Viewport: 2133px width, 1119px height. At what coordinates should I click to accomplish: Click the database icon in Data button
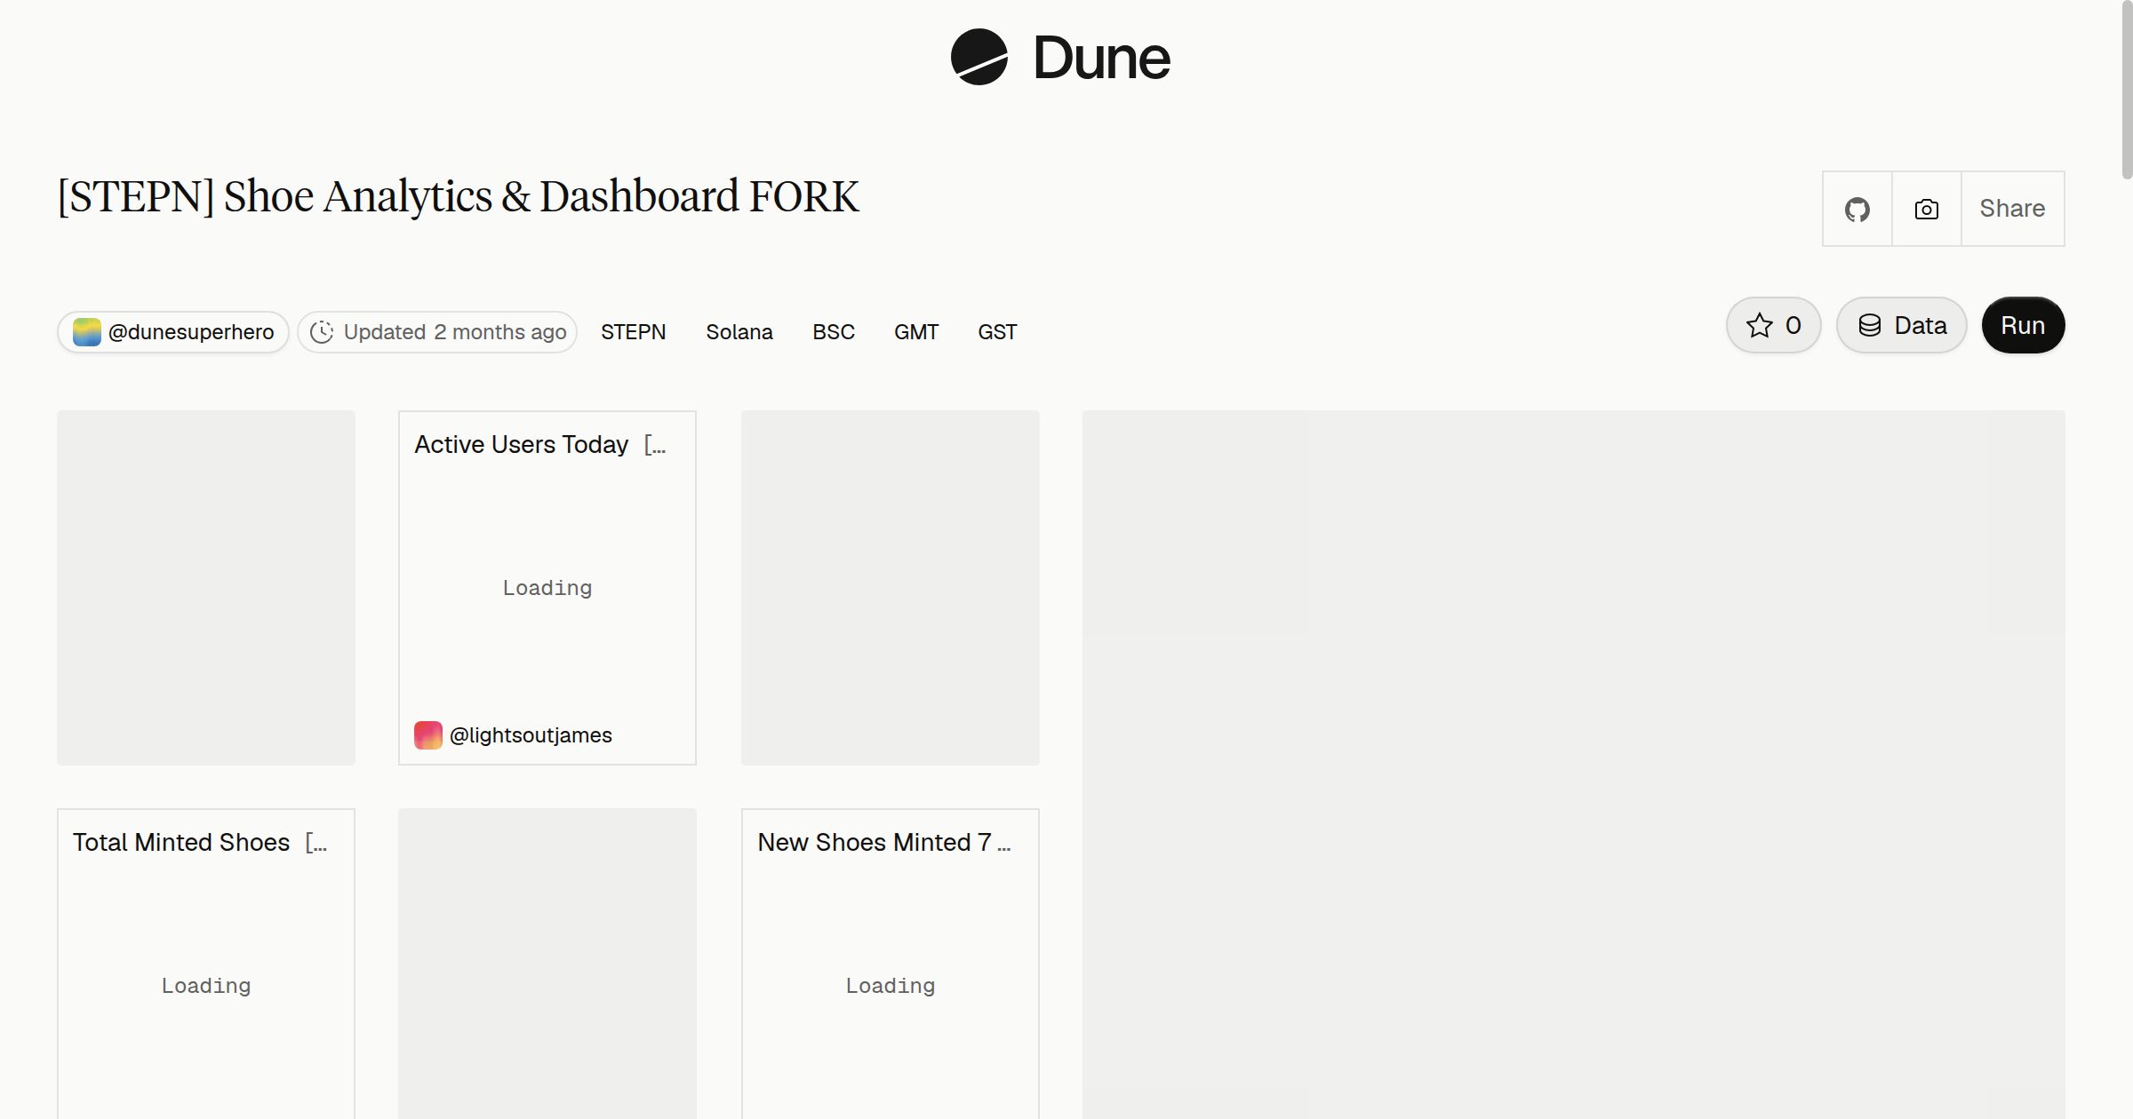tap(1870, 325)
